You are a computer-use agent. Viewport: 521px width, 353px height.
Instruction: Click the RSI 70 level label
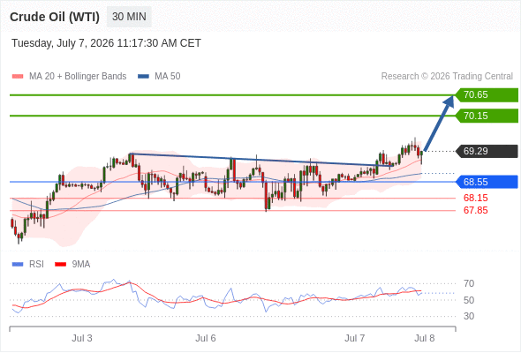(x=469, y=283)
